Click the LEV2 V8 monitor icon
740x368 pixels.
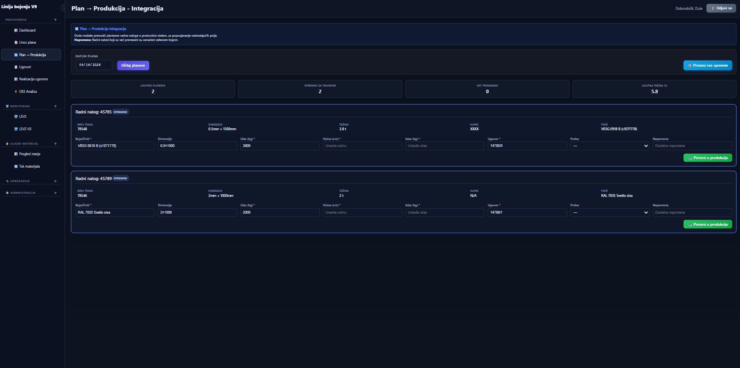[x=16, y=129]
